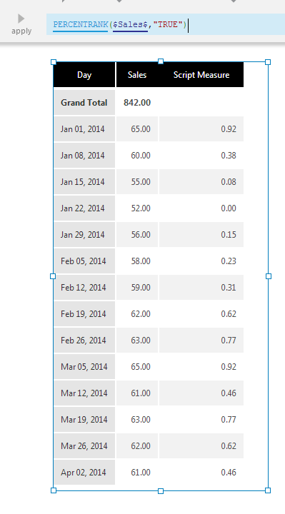Click the apply play arrow icon
The height and width of the screenshot is (514, 285).
point(21,19)
